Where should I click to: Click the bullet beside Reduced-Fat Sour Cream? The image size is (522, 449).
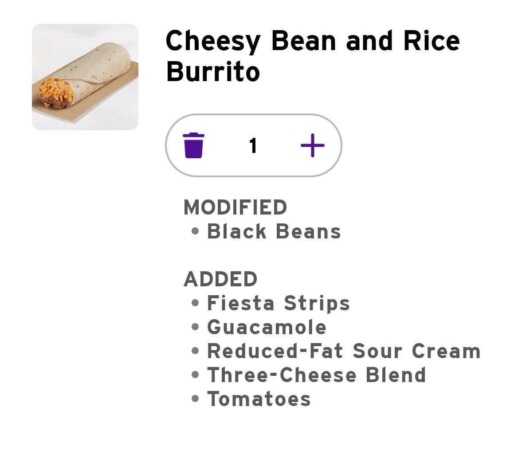click(195, 351)
